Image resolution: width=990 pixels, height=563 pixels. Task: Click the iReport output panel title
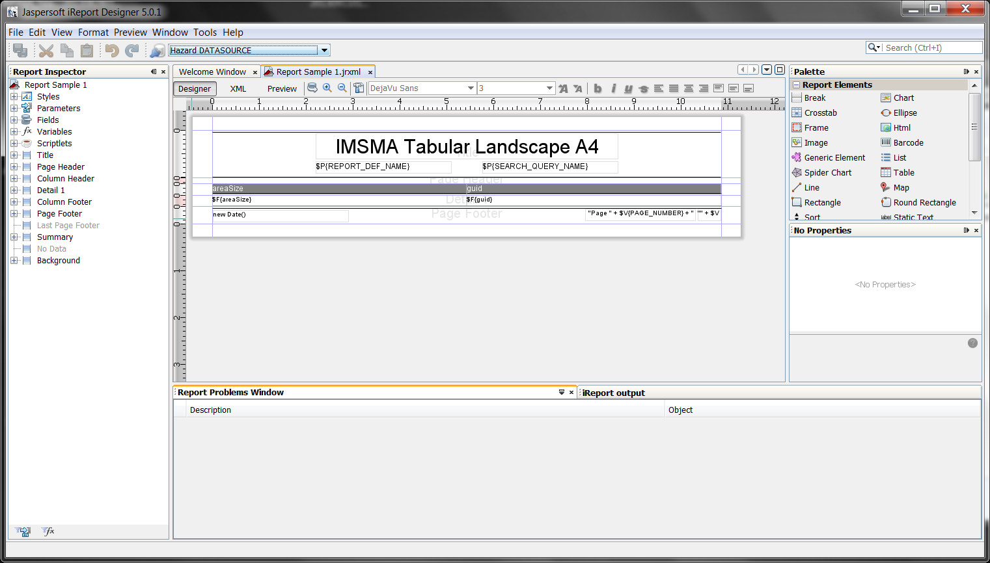pyautogui.click(x=614, y=393)
